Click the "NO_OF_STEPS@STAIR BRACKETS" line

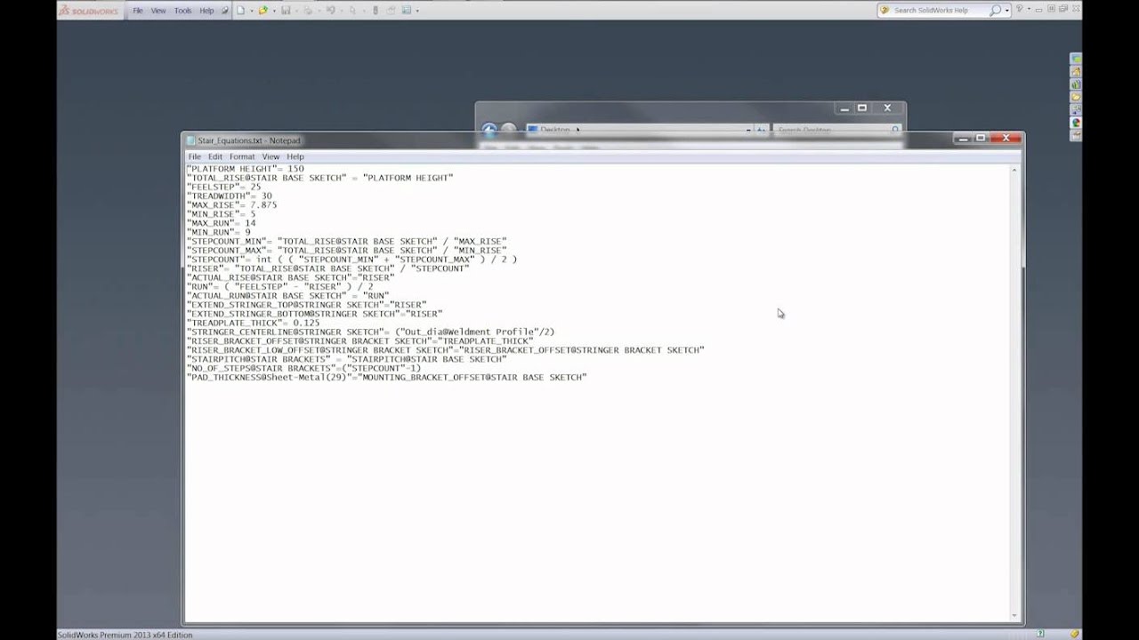303,368
